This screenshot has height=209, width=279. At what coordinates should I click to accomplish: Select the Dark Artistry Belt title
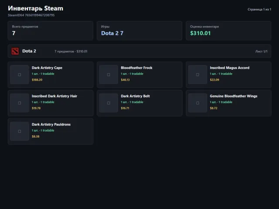point(135,96)
